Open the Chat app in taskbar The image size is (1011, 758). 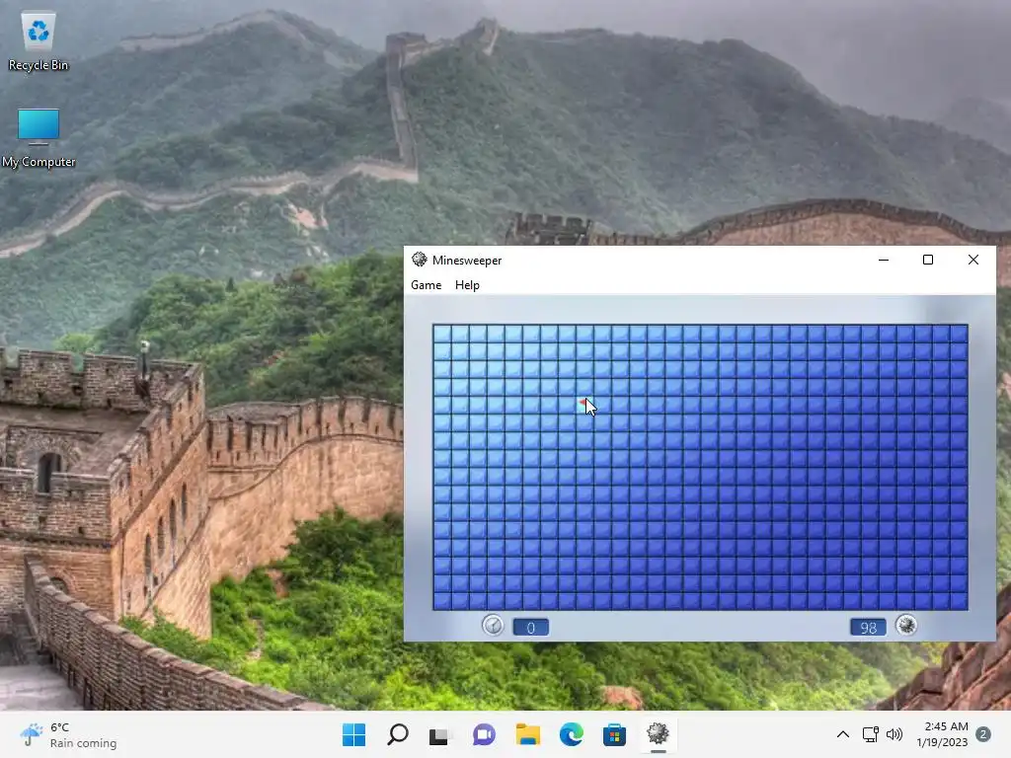click(484, 734)
